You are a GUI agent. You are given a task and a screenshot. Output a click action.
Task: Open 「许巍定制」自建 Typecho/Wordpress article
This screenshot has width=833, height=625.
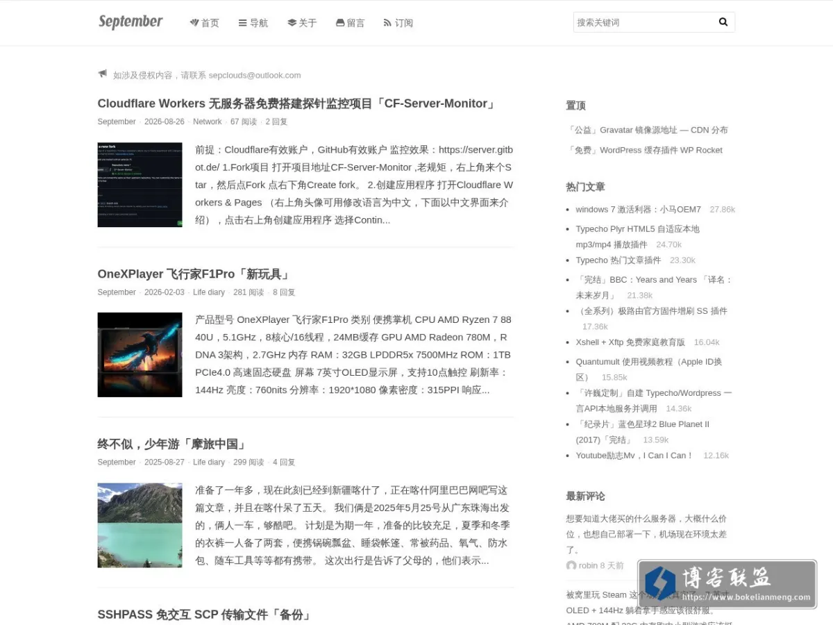point(653,401)
